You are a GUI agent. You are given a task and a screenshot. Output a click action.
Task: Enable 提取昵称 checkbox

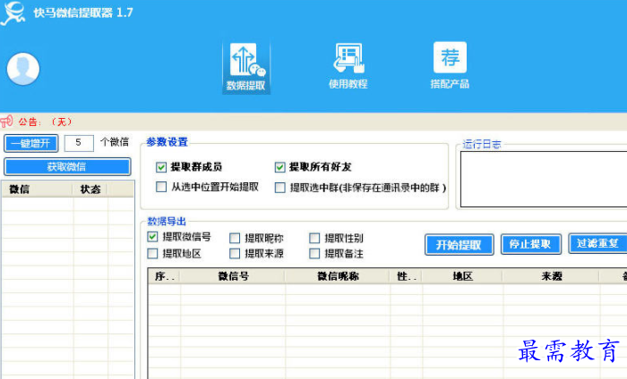pos(235,238)
